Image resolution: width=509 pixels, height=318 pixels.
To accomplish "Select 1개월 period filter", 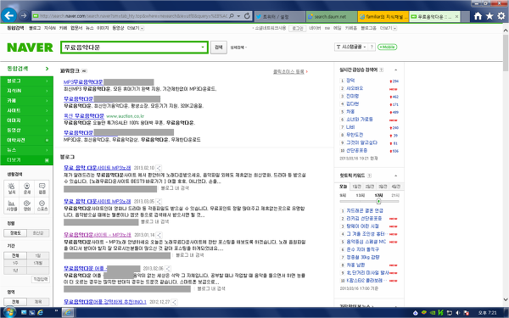I will pyautogui.click(x=38, y=263).
